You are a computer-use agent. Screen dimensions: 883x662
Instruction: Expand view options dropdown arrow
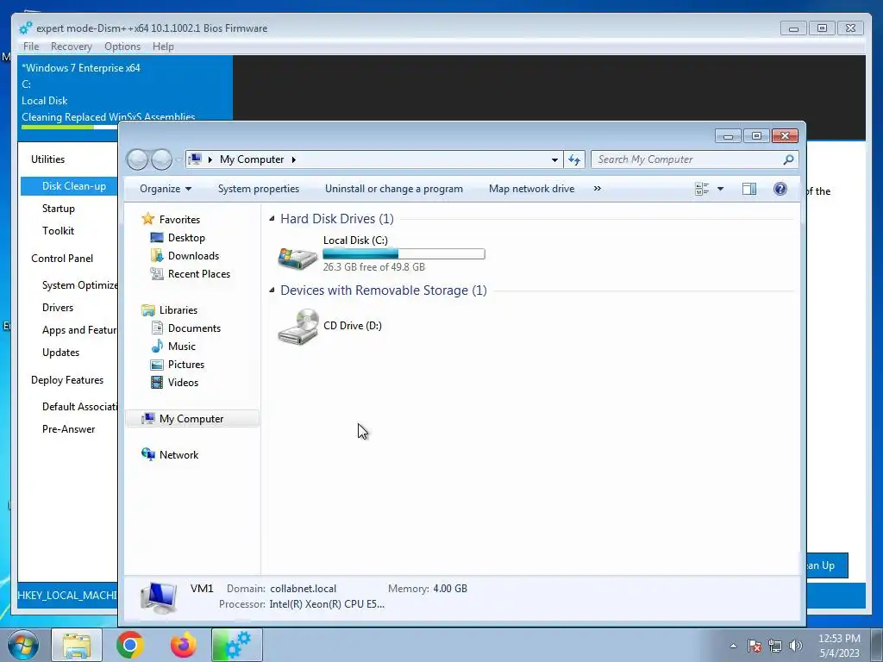pyautogui.click(x=720, y=189)
